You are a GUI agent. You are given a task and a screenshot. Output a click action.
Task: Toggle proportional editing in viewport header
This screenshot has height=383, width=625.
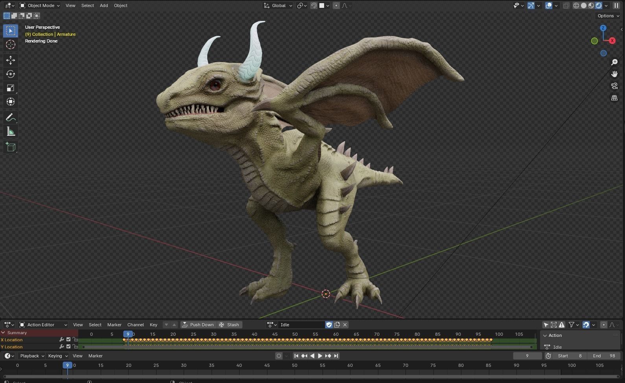coord(336,6)
